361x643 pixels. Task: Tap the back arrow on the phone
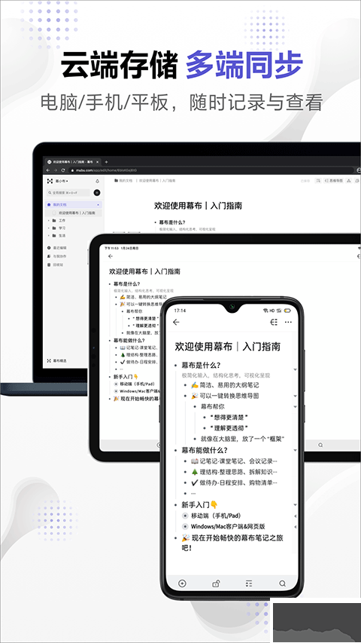[176, 323]
